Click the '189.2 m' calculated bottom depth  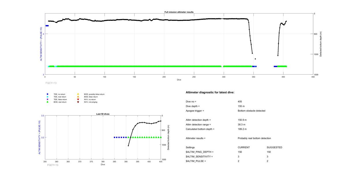[242, 129]
